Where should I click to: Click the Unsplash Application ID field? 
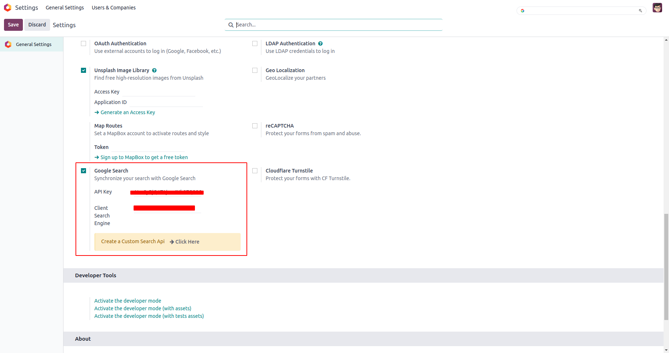tap(166, 102)
